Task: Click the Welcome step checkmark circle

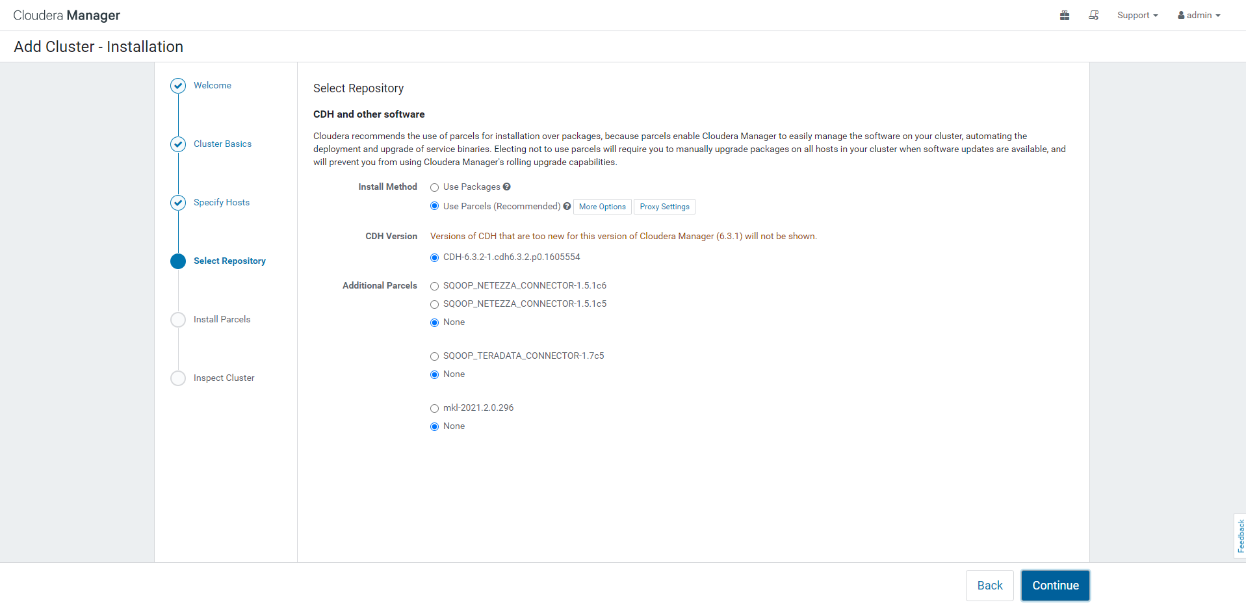Action: click(x=178, y=86)
